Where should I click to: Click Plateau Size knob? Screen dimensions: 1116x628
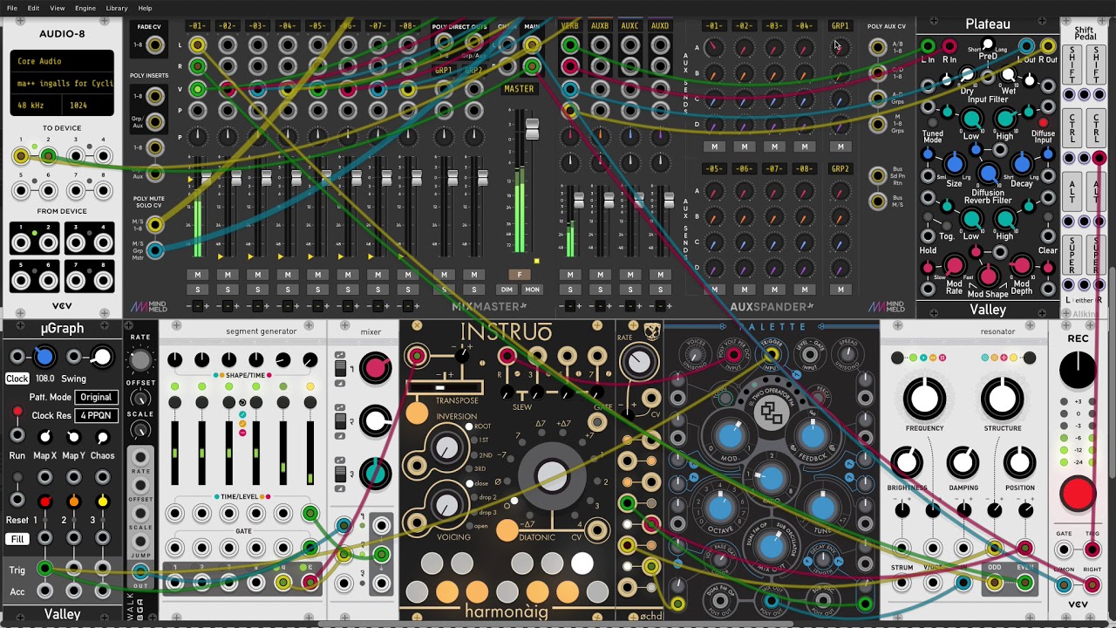(955, 163)
